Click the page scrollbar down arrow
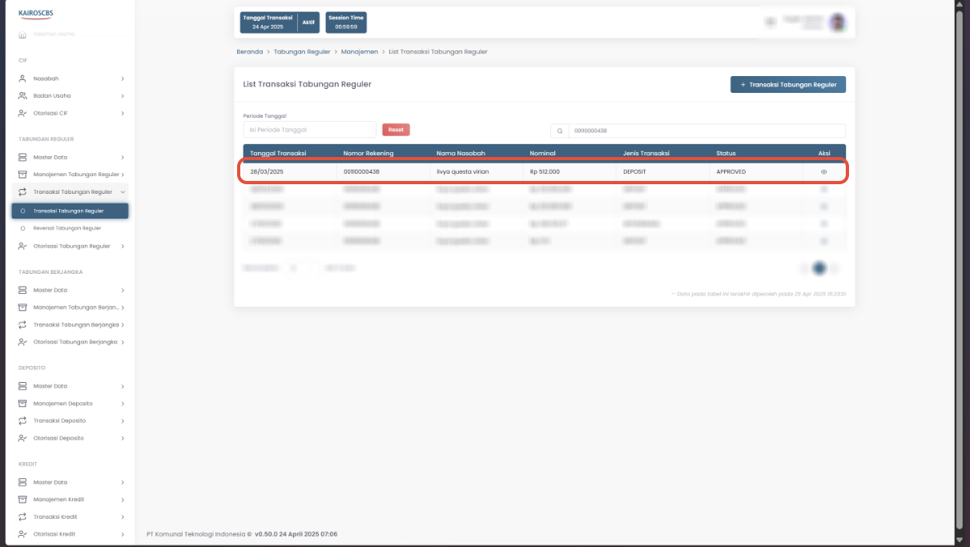This screenshot has height=547, width=970. pyautogui.click(x=960, y=541)
